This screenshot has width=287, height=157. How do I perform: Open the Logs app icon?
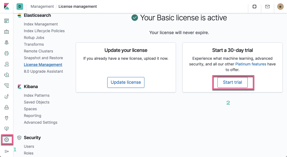[x=6, y=75]
